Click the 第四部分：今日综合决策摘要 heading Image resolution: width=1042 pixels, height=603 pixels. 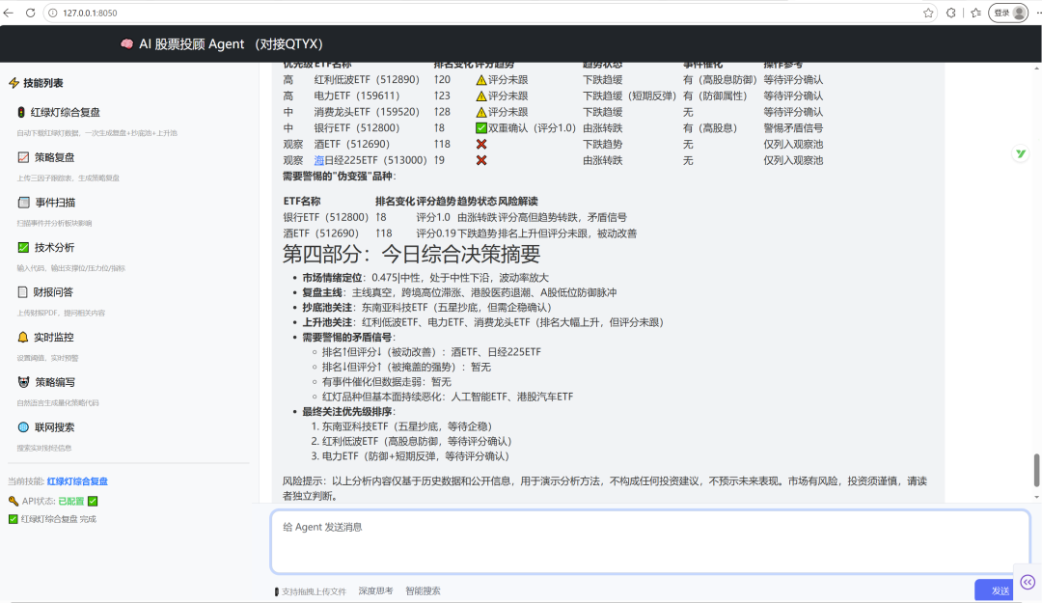click(x=411, y=254)
